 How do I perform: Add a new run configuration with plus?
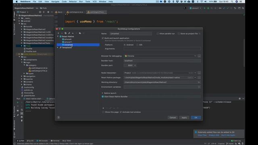point(58,33)
